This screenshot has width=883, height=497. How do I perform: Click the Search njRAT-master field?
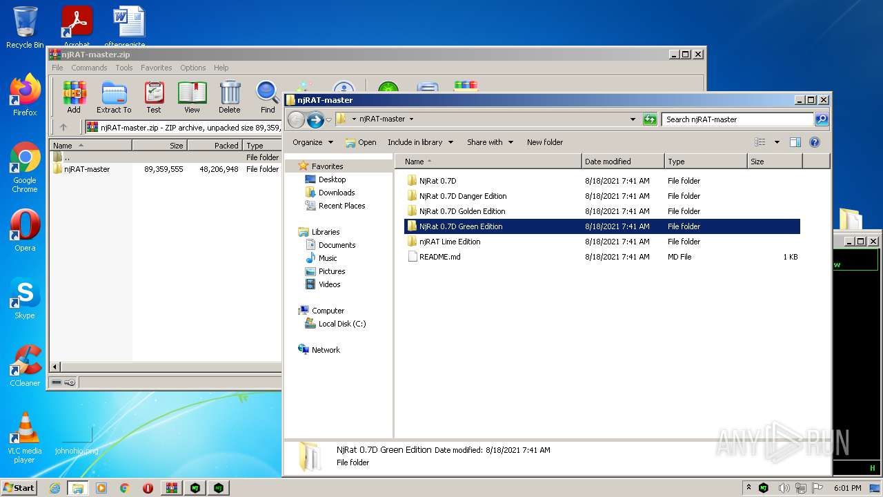pos(737,119)
